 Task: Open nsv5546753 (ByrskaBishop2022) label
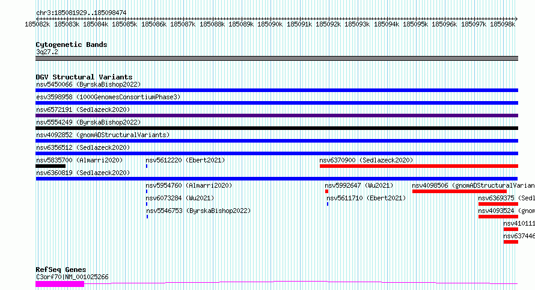[198, 211]
